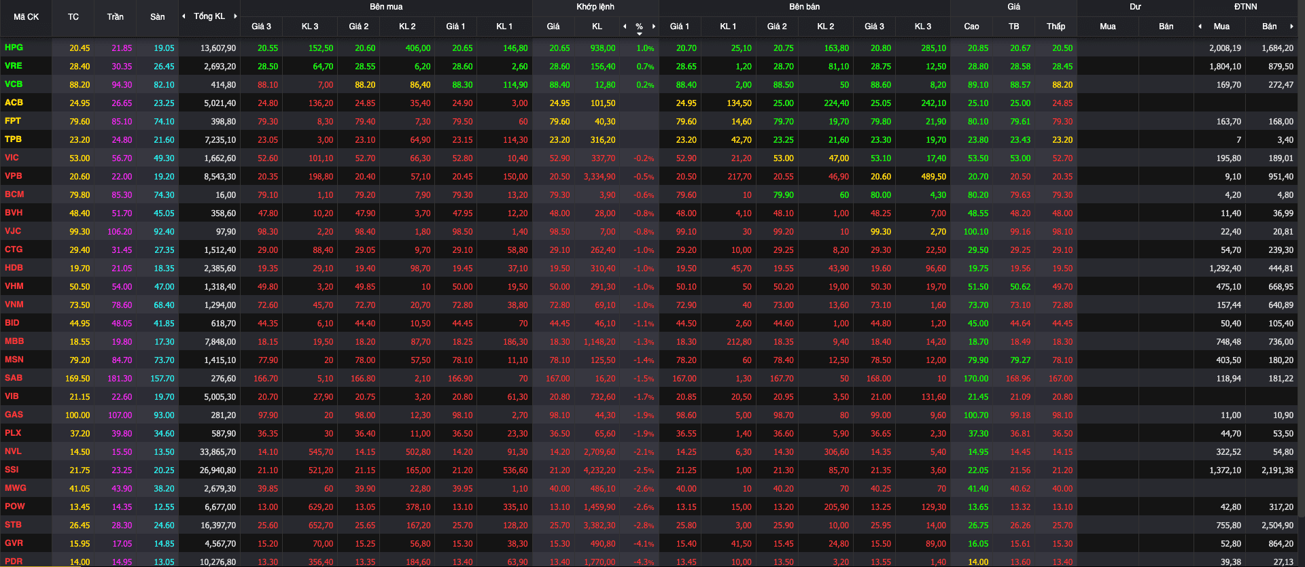Viewport: 1305px width, 567px height.
Task: Select the VNM ticker symbol
Action: coord(14,305)
